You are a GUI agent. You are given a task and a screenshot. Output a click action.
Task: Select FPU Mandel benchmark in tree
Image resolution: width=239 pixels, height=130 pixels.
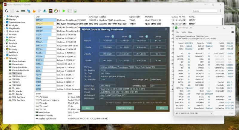click(17, 91)
